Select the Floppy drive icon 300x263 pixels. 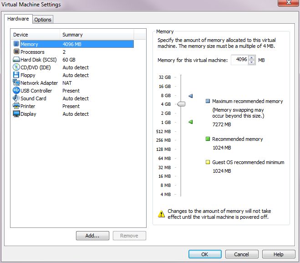(16, 75)
